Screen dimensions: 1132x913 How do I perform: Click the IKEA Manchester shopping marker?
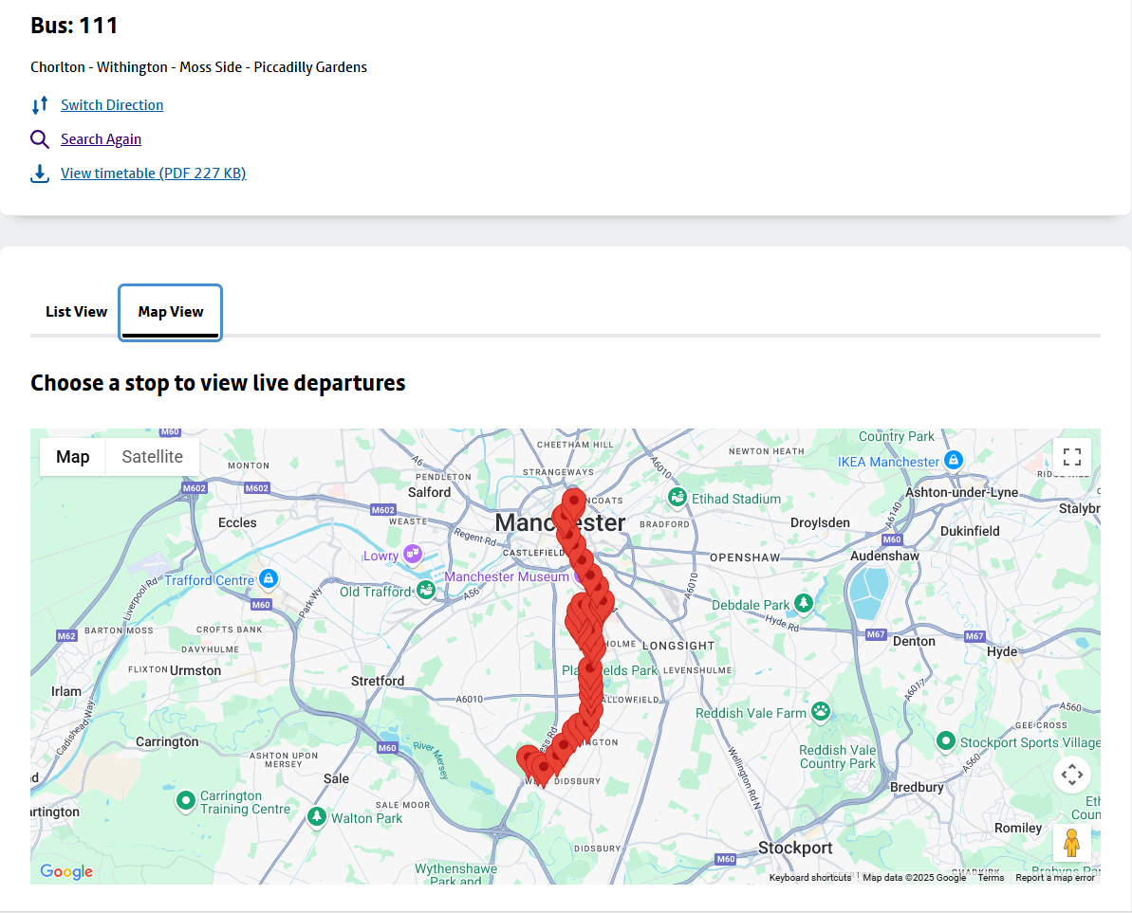[x=954, y=460]
